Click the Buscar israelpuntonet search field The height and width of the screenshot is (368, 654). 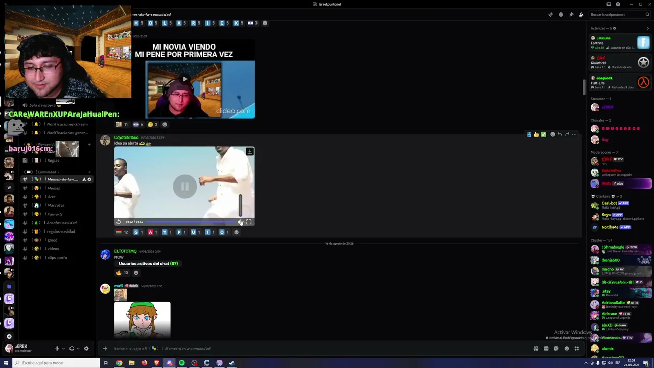(620, 14)
